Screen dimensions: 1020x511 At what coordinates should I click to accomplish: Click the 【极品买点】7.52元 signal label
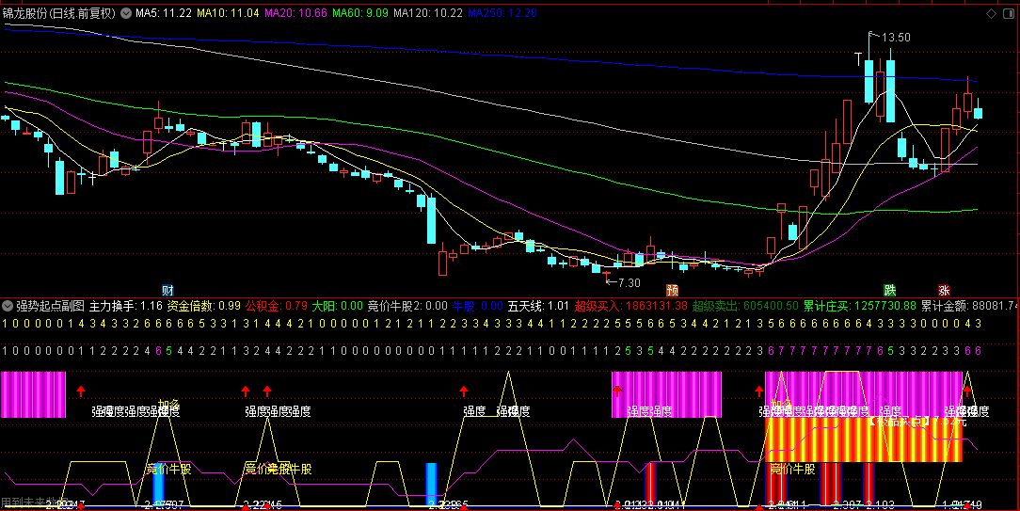coord(917,422)
